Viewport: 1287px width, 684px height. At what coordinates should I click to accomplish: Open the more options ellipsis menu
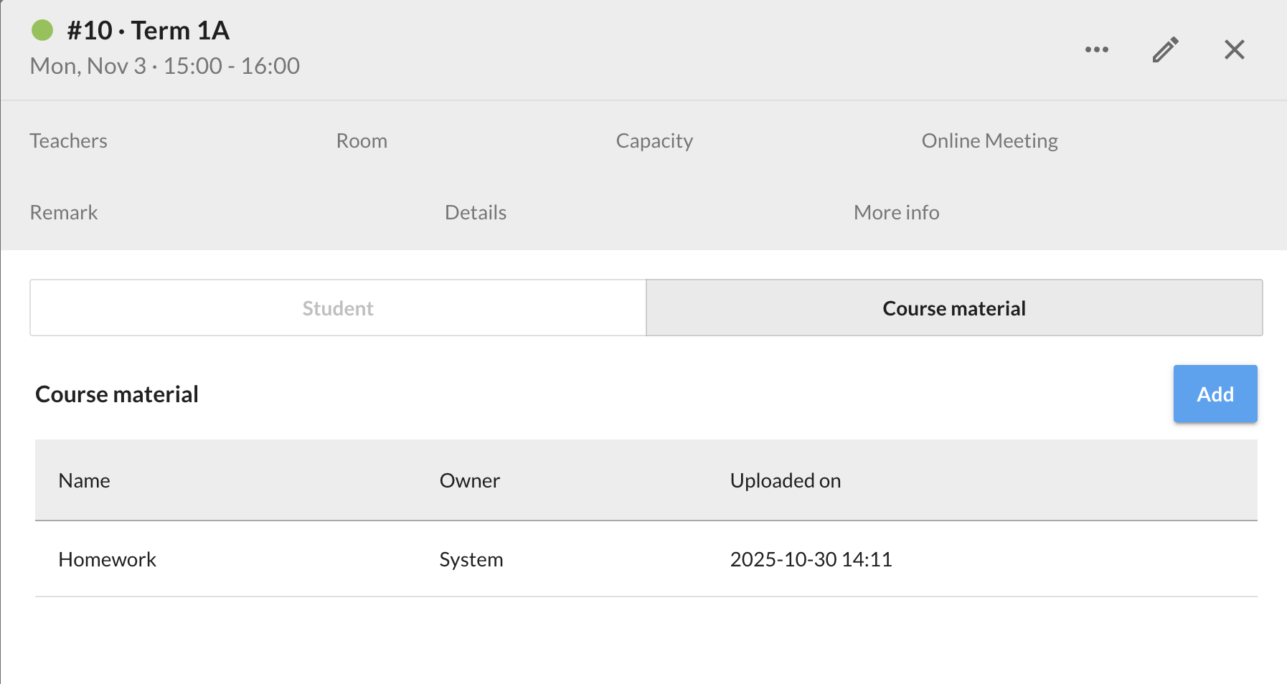pyautogui.click(x=1097, y=49)
